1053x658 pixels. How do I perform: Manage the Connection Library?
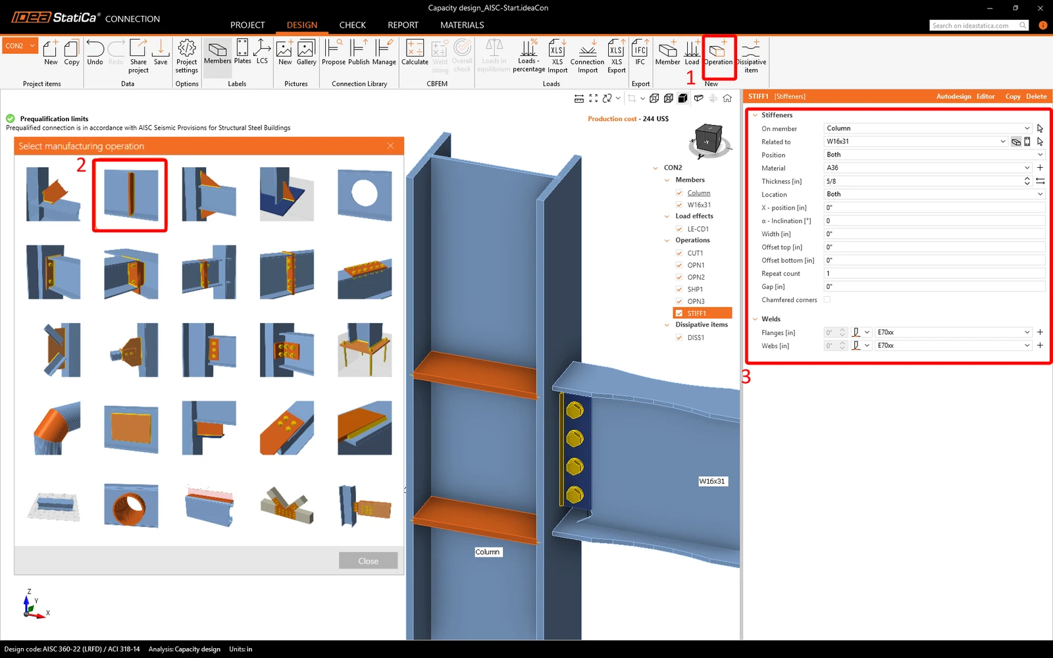(x=384, y=53)
